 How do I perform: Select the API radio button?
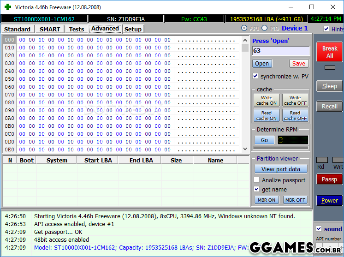pyautogui.click(x=244, y=29)
